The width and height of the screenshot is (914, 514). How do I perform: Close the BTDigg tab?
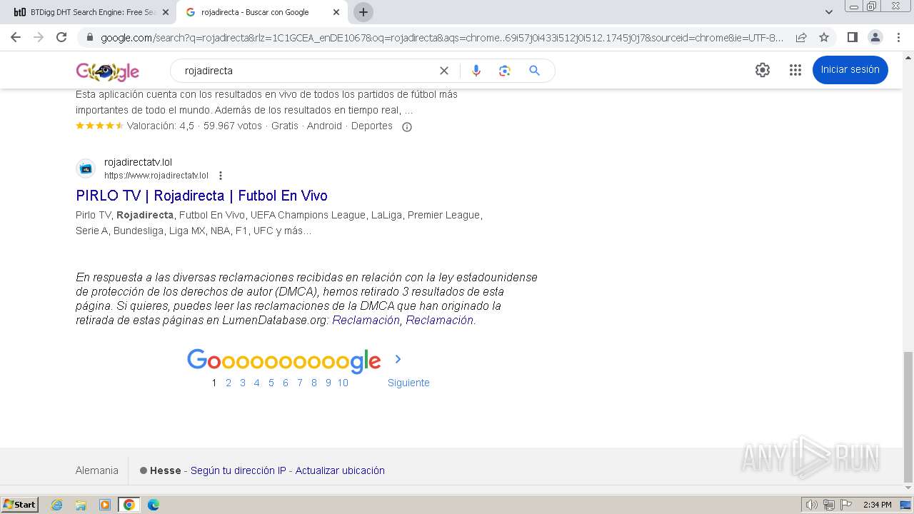point(165,12)
